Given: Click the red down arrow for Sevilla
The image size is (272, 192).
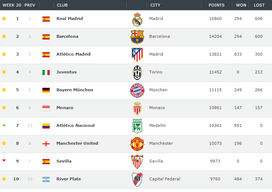Looking at the screenshot, I should 4,160.
